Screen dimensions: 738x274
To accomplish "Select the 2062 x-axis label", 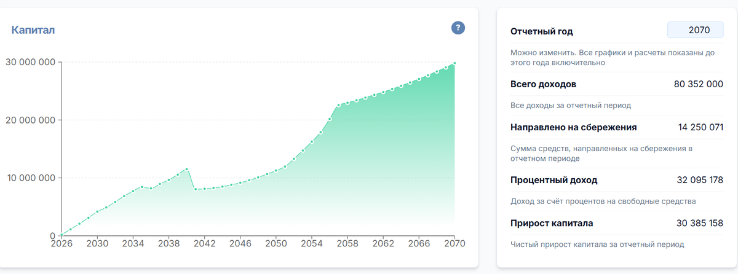I will pos(383,243).
